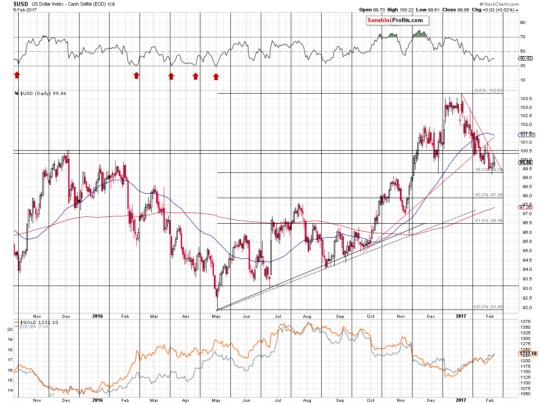The width and height of the screenshot is (539, 404).
Task: Click the 2016 label under the gold panel
Action: point(98,401)
